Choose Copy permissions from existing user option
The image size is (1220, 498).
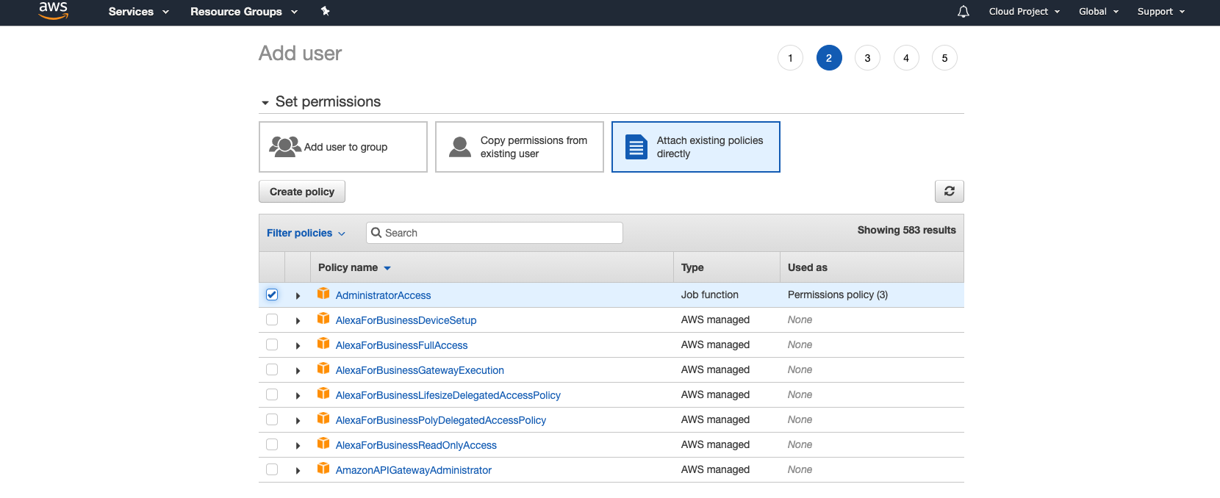(519, 147)
